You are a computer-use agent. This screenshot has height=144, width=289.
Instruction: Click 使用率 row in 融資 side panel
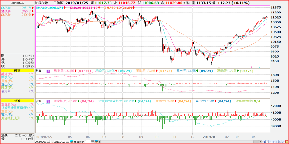click(x=17, y=91)
